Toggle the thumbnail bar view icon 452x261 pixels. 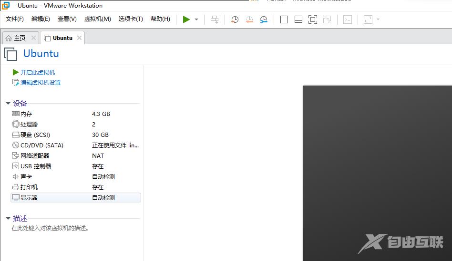[298, 19]
